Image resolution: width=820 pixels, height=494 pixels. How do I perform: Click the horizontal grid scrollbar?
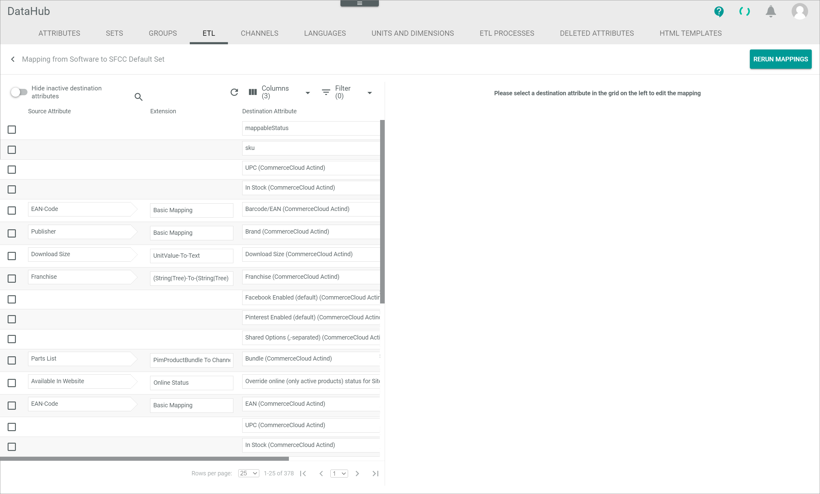(x=144, y=459)
